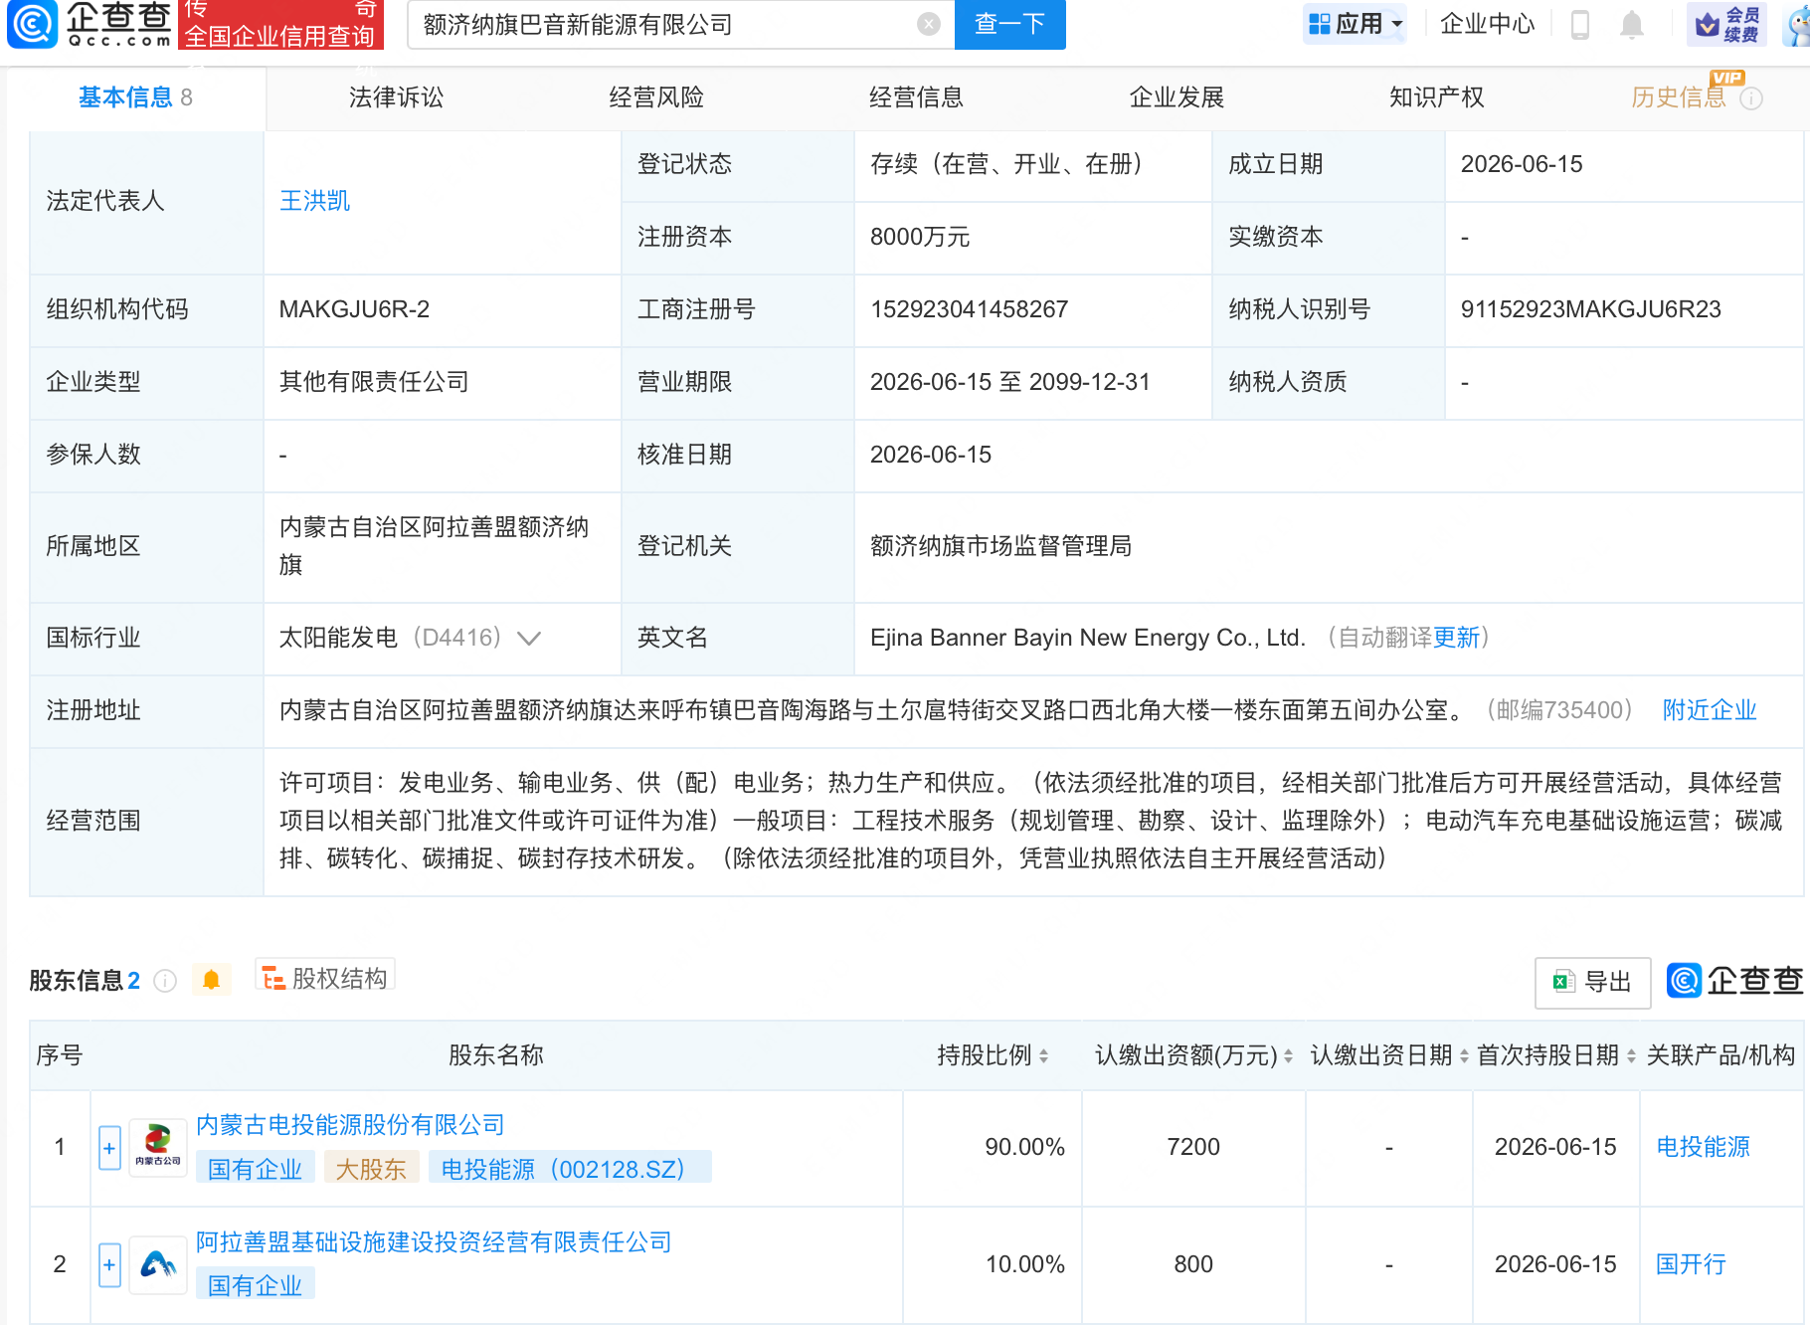Click organization code MAKGJU6R-2
The image size is (1810, 1325).
coord(354,309)
